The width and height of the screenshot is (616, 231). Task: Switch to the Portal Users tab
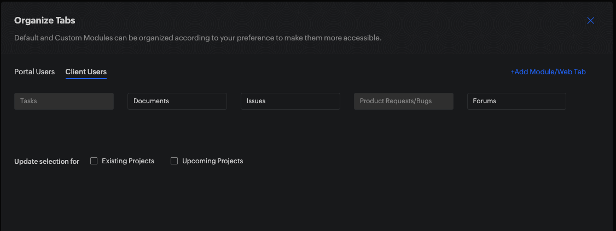coord(34,72)
